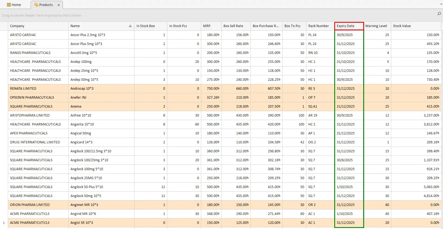
Task: Click the 327.26 MRP cell
Action: pos(211,98)
